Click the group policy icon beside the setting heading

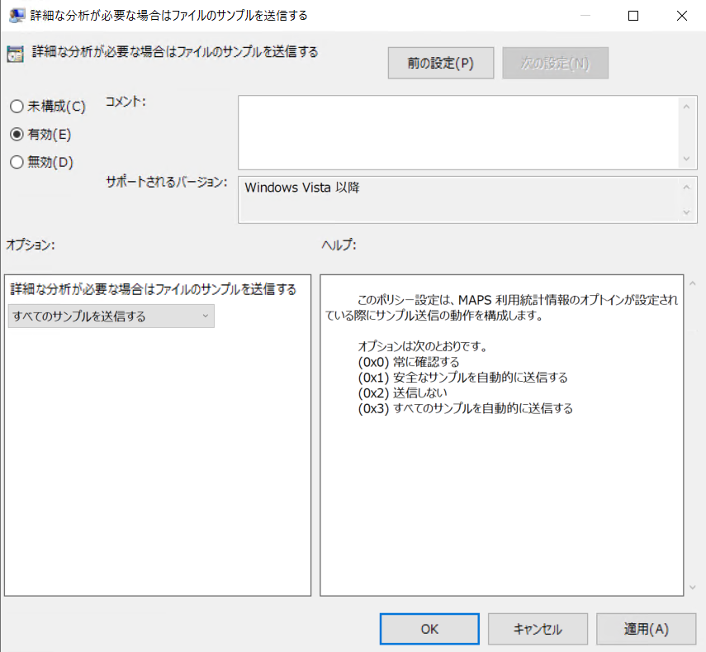pyautogui.click(x=15, y=51)
